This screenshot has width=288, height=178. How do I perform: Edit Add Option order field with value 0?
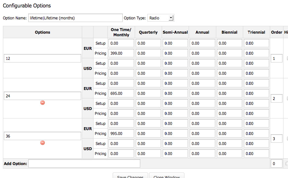coord(276,163)
